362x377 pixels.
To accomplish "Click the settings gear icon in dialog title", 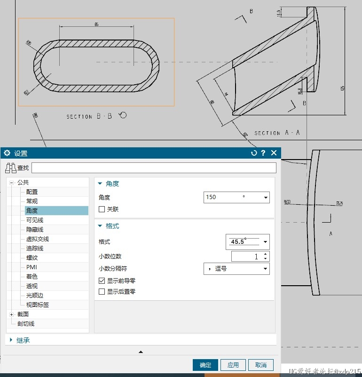I will click(x=7, y=153).
